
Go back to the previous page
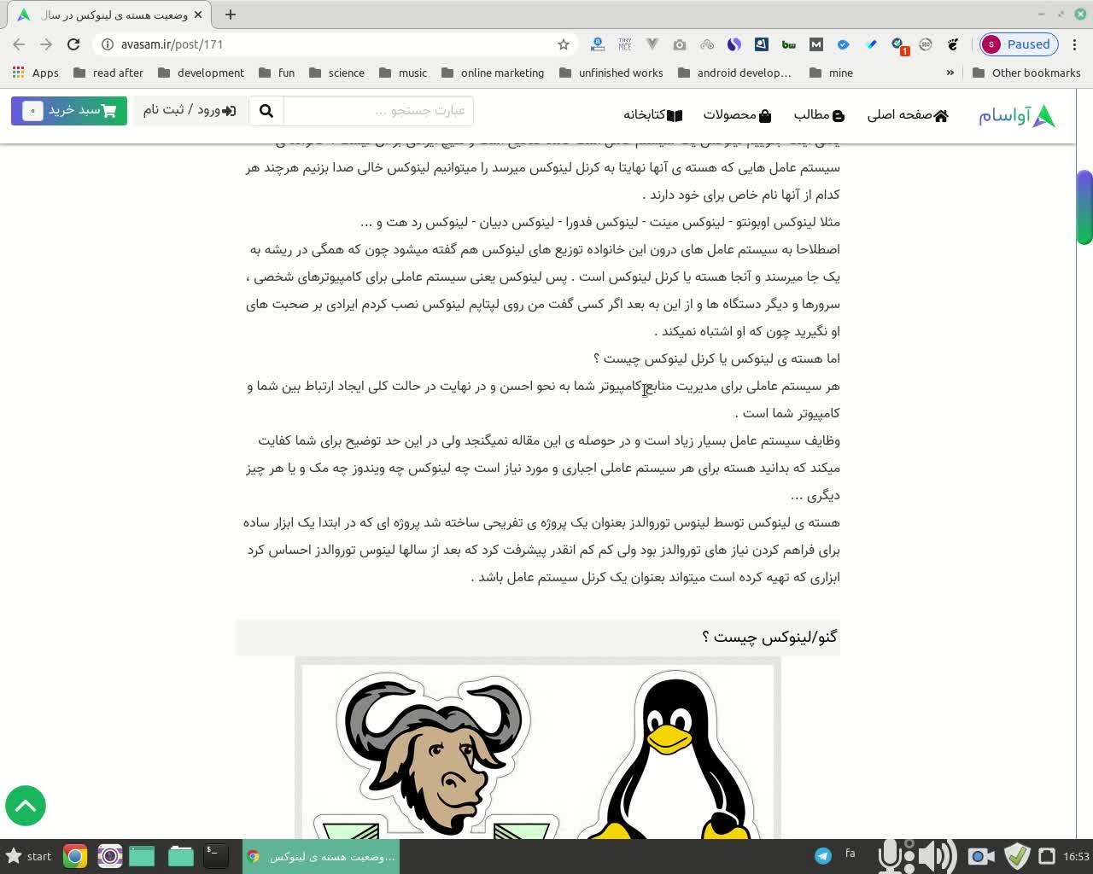pos(19,44)
